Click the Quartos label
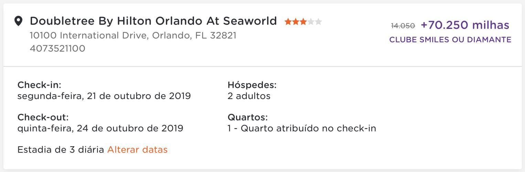The image size is (525, 172). pyautogui.click(x=248, y=117)
